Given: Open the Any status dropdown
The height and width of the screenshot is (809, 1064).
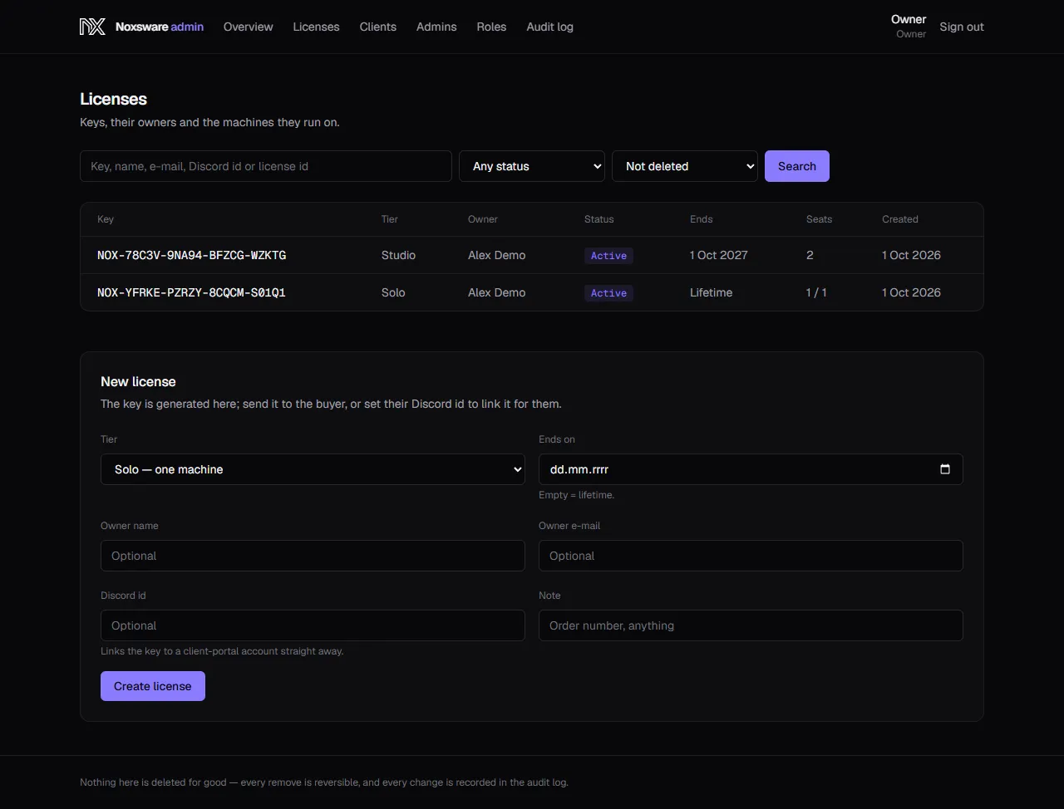Looking at the screenshot, I should pos(532,166).
